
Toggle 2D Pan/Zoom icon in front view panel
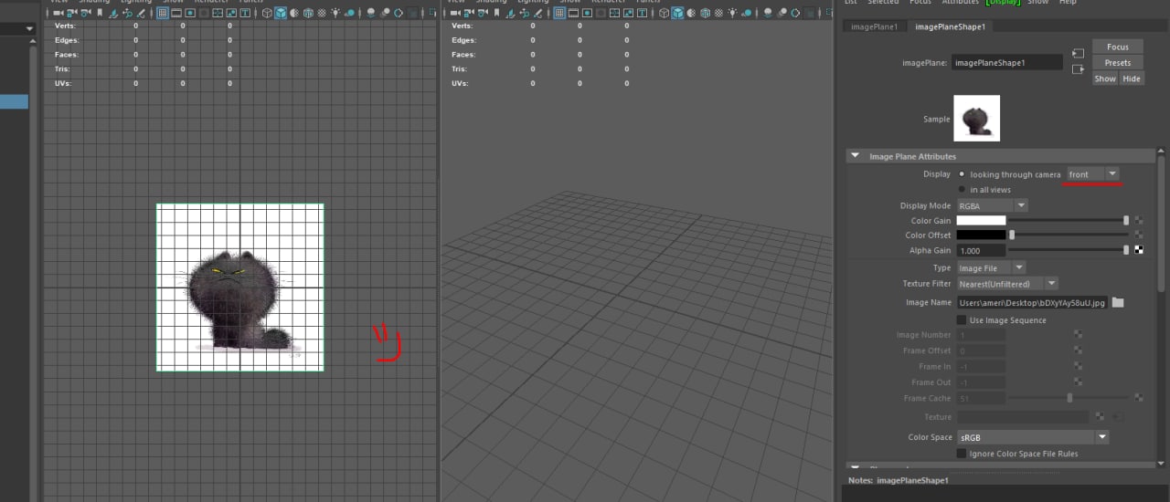[x=127, y=13]
